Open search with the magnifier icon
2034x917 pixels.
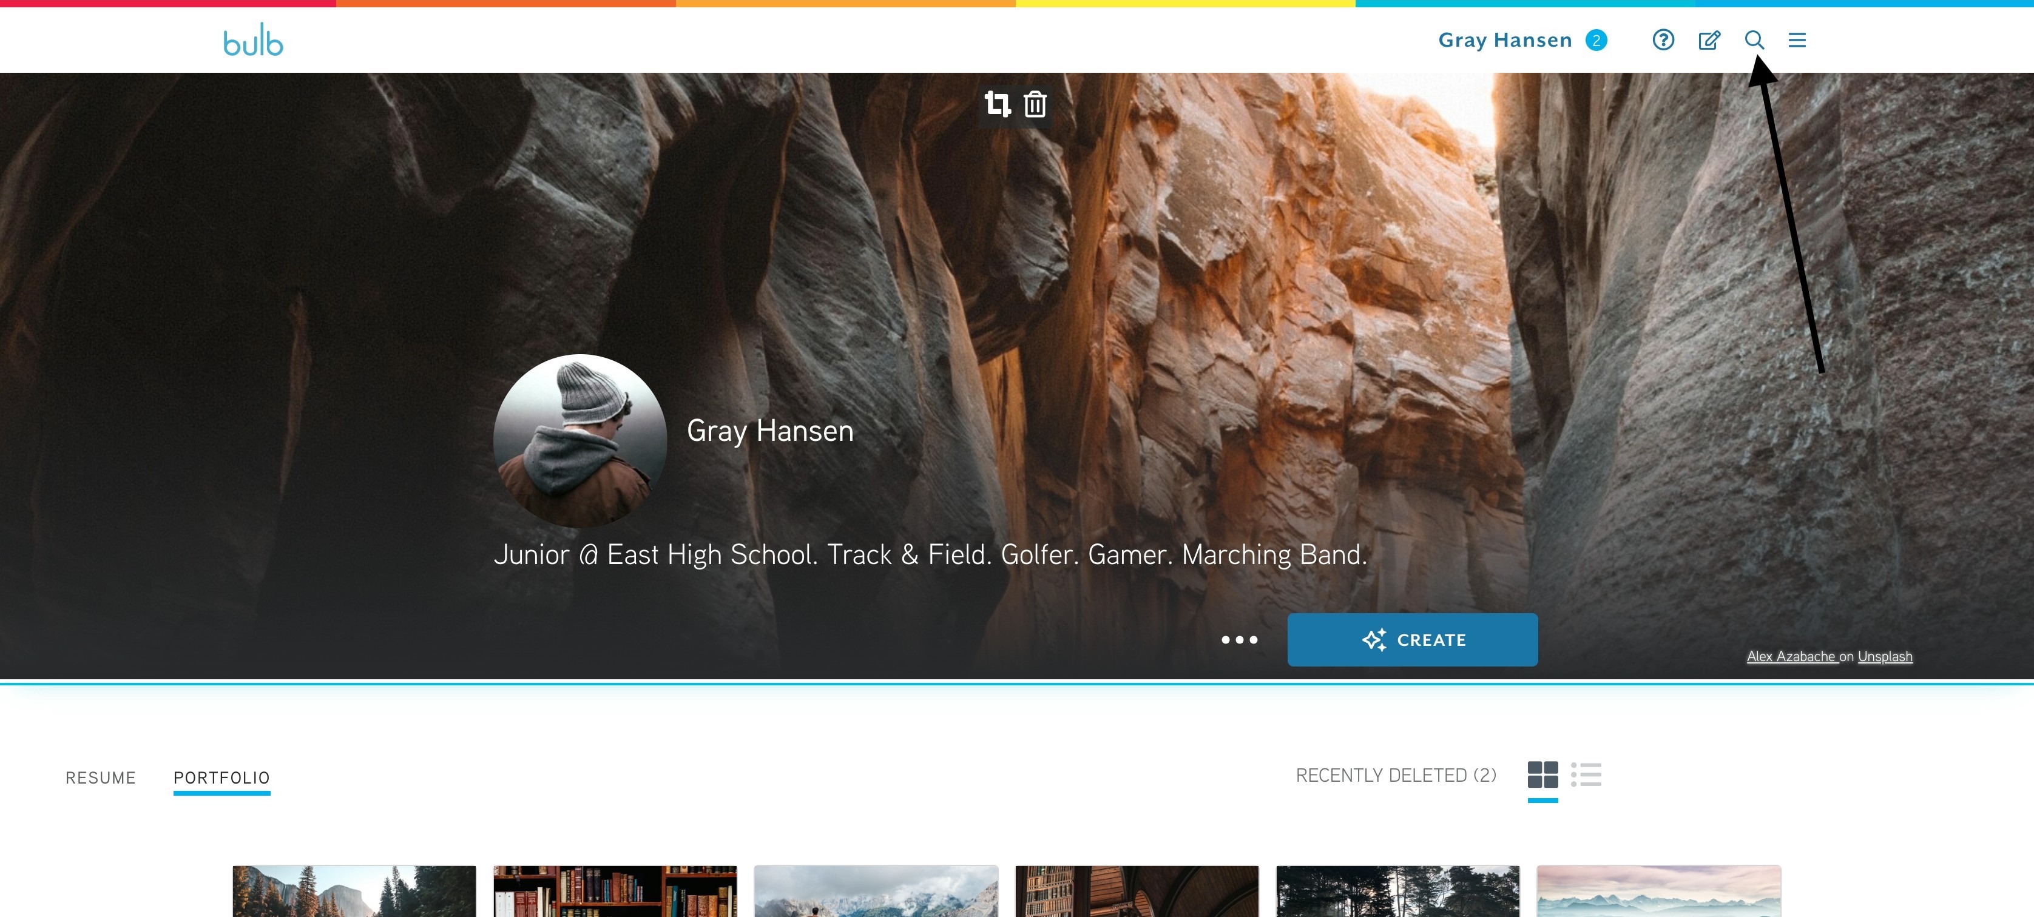click(1754, 39)
